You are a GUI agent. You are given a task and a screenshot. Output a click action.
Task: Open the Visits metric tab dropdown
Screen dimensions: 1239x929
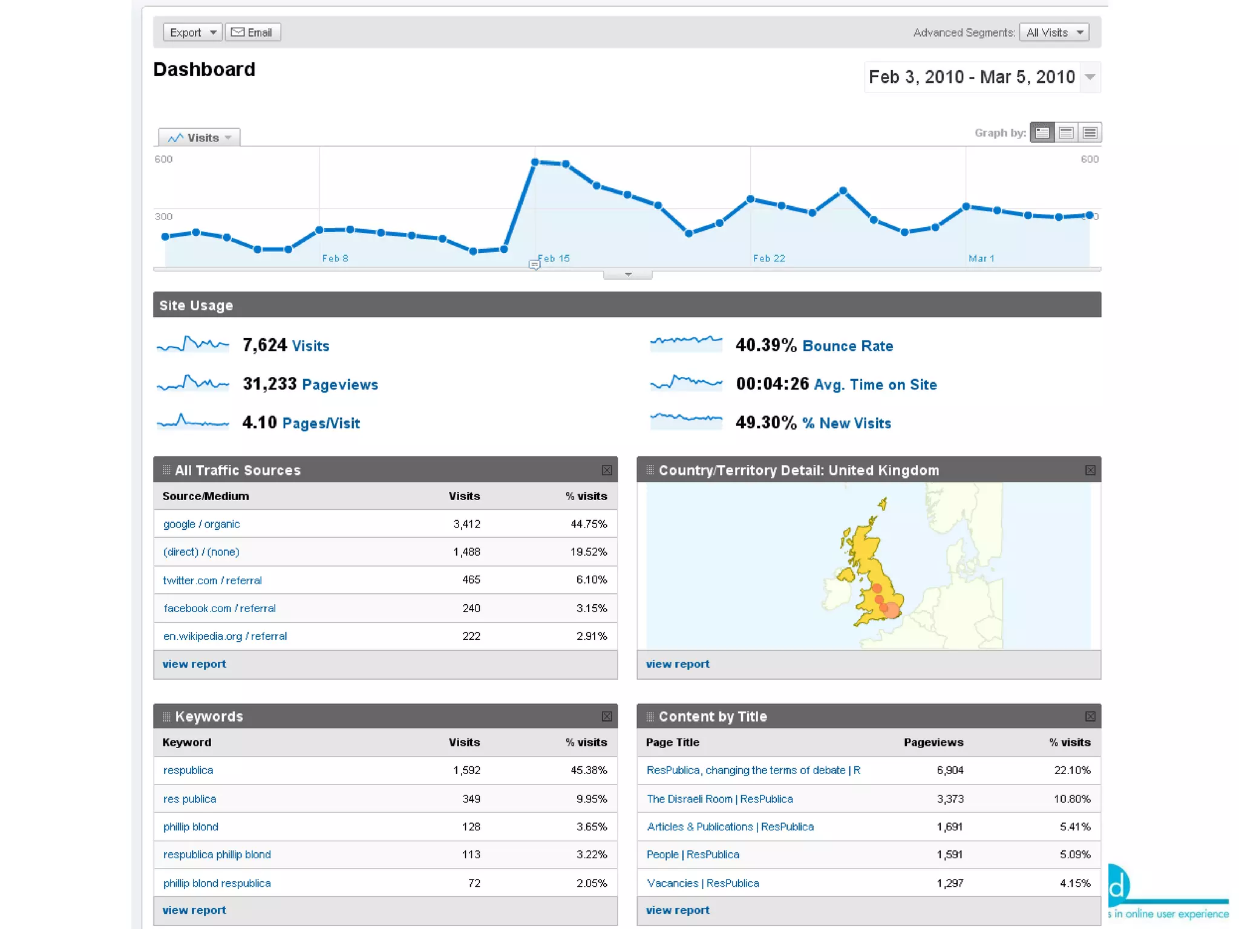coord(199,137)
